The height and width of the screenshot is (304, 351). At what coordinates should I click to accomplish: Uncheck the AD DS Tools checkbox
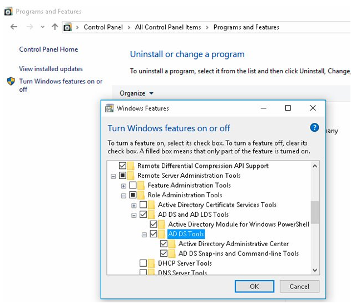[x=154, y=234]
